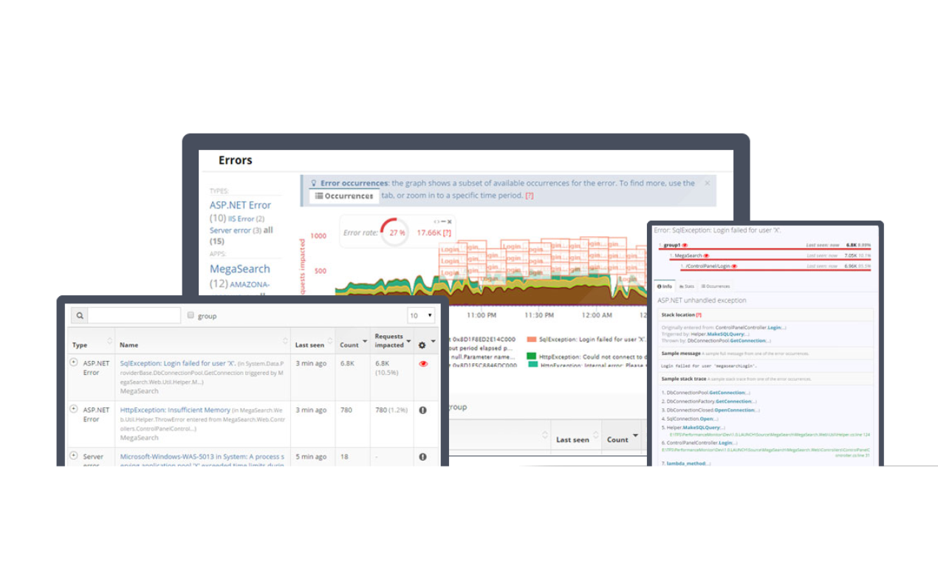This screenshot has height=561, width=938.
Task: Toggle the red eye on the SqlException row
Action: click(x=422, y=365)
